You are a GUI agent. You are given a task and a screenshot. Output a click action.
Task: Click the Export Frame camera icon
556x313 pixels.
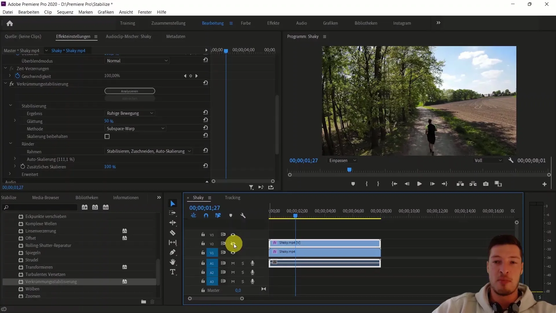486,184
